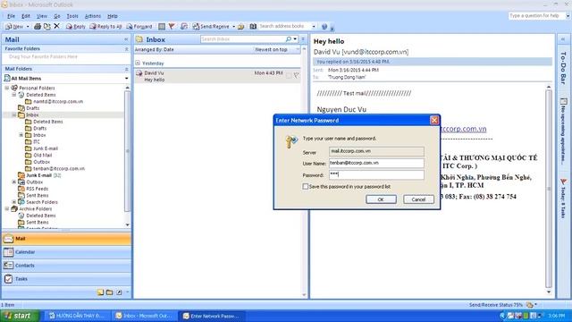Select Junk E-mail [32] folder

pyautogui.click(x=44, y=175)
